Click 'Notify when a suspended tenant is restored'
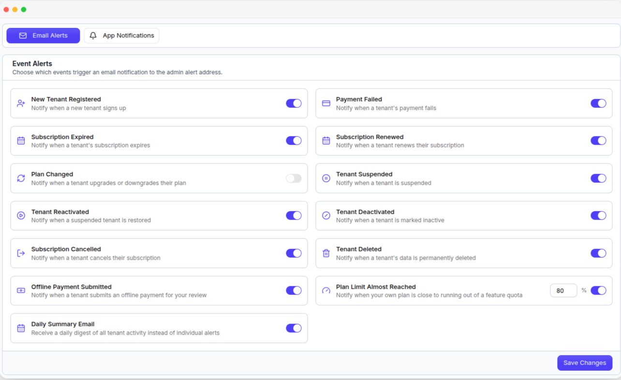Screen dimensions: 621x380 coord(91,220)
